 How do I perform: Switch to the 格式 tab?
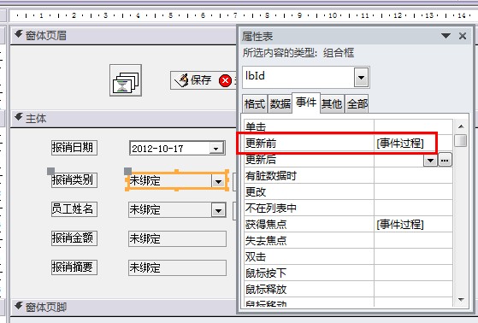coord(255,104)
